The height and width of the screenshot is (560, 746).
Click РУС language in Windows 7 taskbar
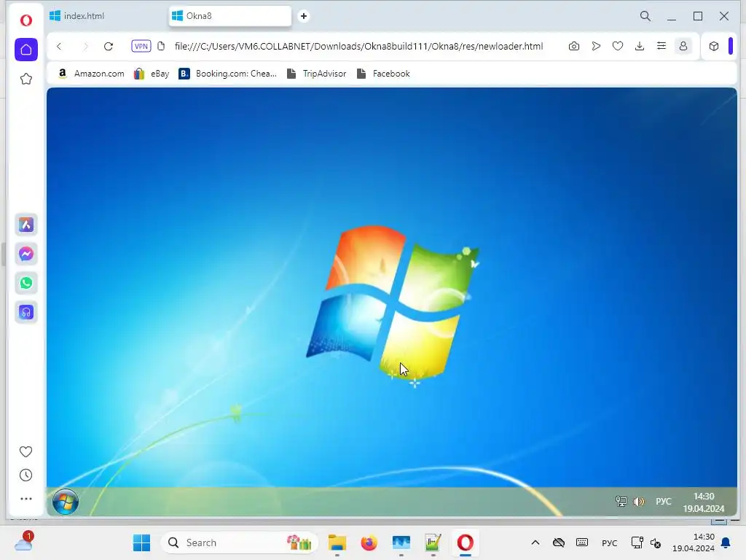click(663, 502)
